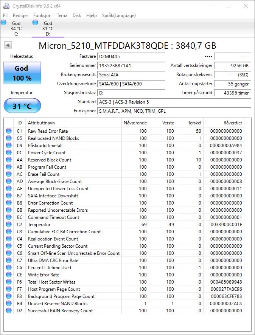The width and height of the screenshot is (255, 335).
Task: Click status icon for Unexpected Power Loss Count
Action: pos(9,188)
